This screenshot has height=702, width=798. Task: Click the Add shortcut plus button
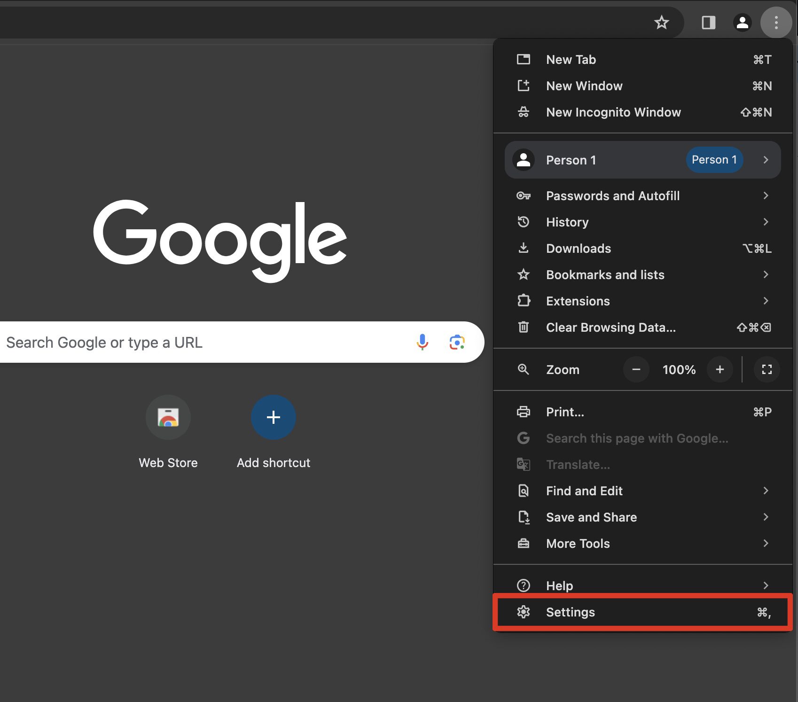pos(273,417)
